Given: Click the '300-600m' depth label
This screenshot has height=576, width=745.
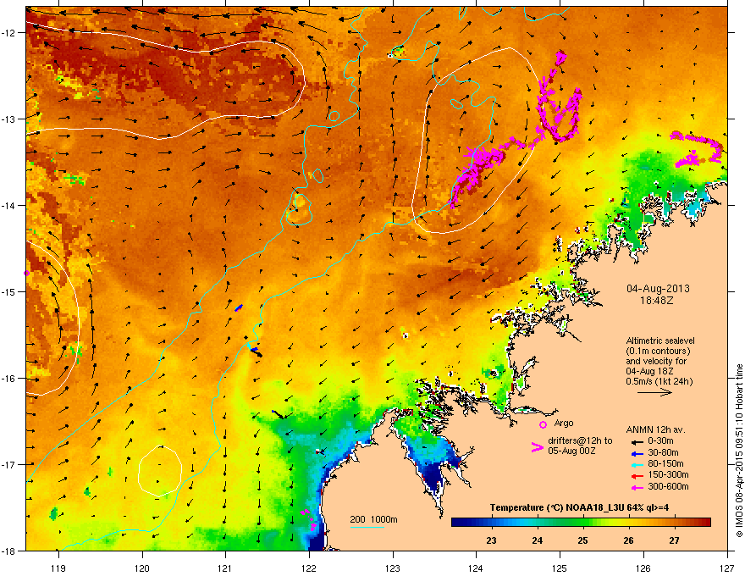Looking at the screenshot, I should click(668, 487).
